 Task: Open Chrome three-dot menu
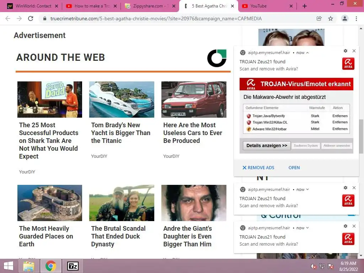tap(356, 18)
